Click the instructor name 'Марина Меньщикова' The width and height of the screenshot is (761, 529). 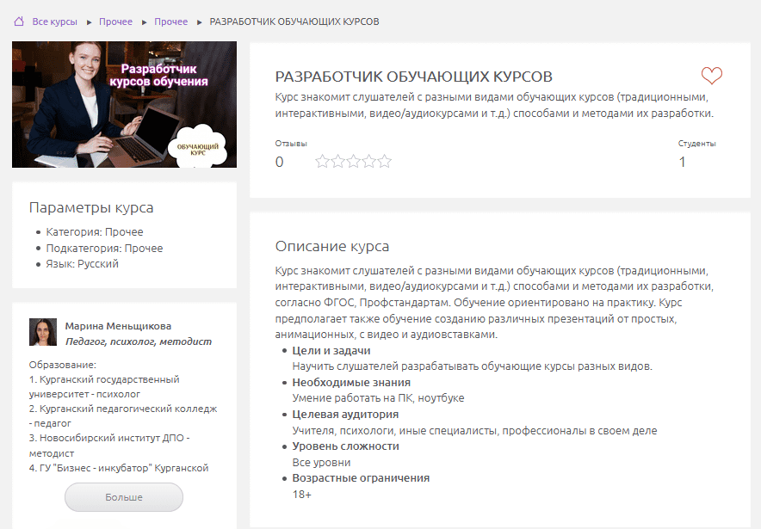point(118,326)
